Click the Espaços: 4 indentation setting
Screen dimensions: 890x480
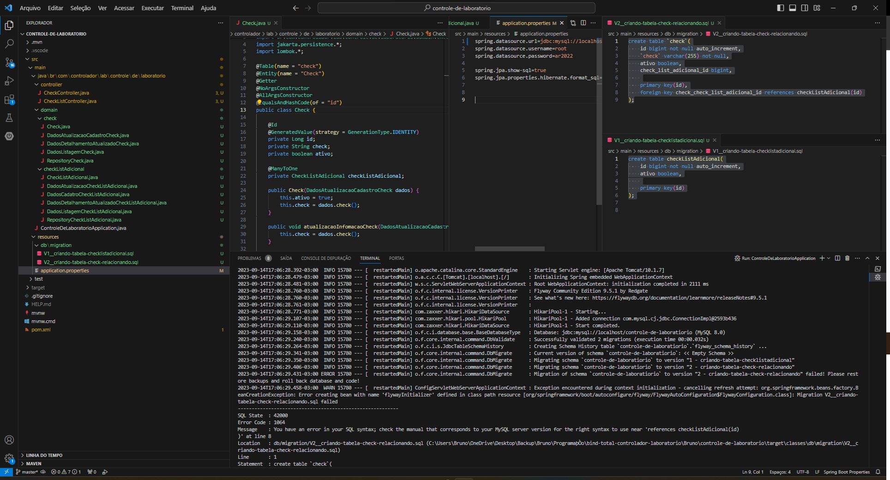tap(780, 472)
